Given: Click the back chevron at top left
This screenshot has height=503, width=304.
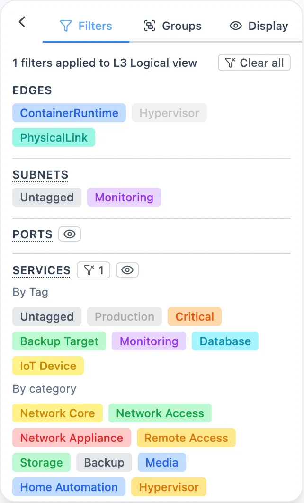Looking at the screenshot, I should [x=21, y=22].
